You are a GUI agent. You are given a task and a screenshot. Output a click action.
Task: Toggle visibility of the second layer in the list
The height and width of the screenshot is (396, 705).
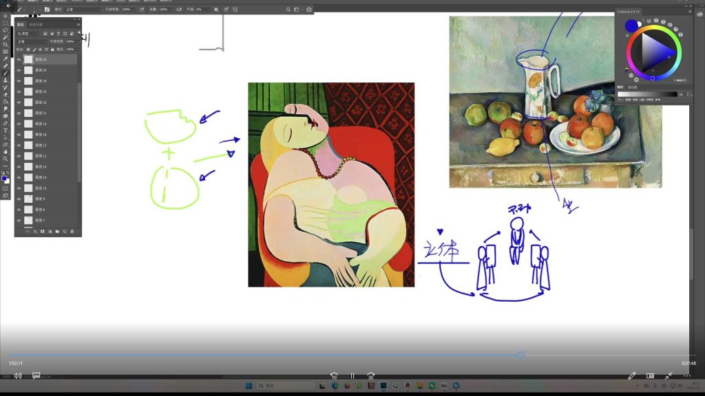(x=19, y=70)
